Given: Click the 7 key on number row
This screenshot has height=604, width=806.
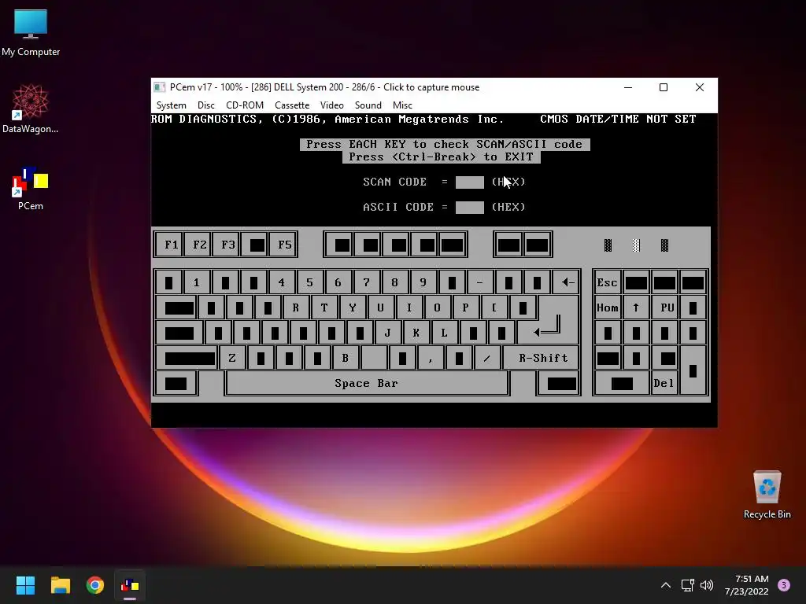Looking at the screenshot, I should (x=366, y=282).
